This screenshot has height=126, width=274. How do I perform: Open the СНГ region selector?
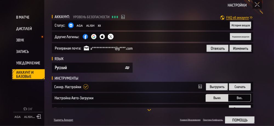pos(28,109)
